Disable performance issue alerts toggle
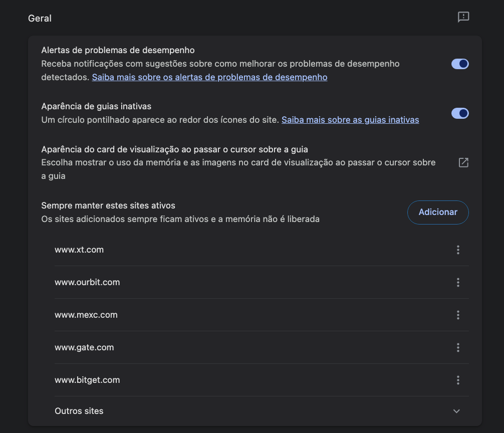The image size is (504, 433). pos(460,64)
